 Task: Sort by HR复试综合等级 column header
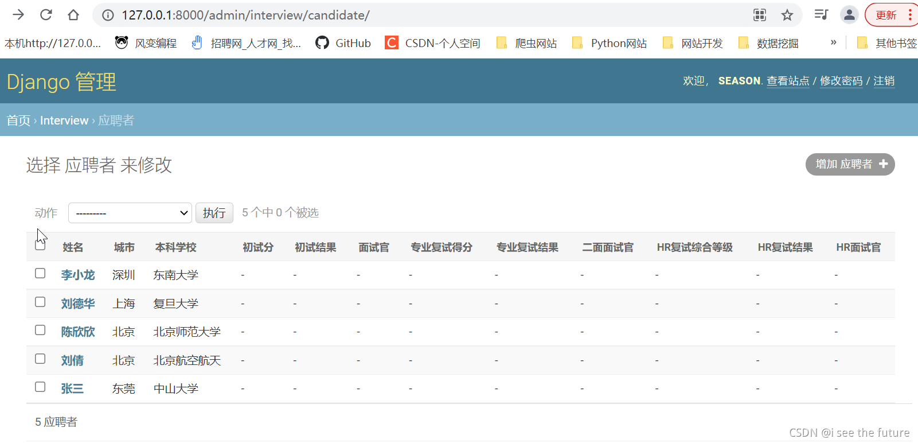695,247
